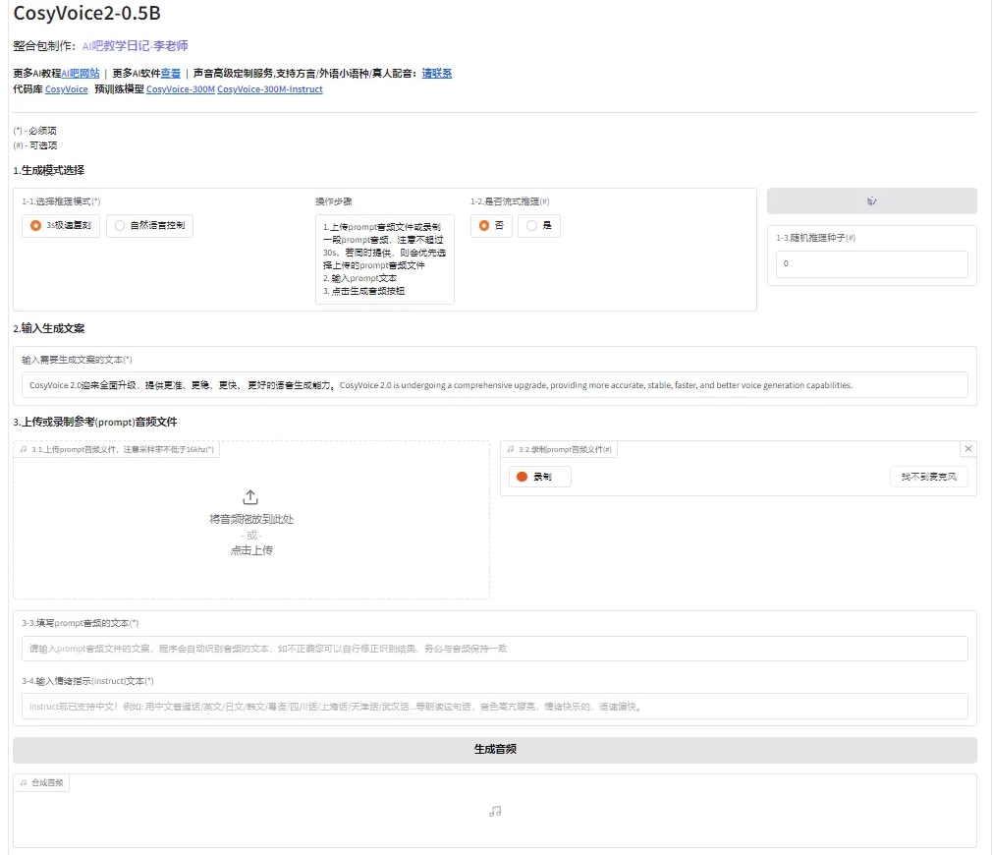Click 点击上传 to upload a prompt audio file

pos(249,551)
